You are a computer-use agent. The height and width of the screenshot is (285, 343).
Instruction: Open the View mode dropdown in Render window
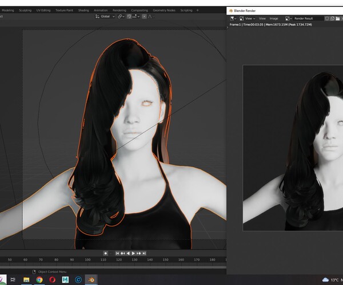[248, 19]
